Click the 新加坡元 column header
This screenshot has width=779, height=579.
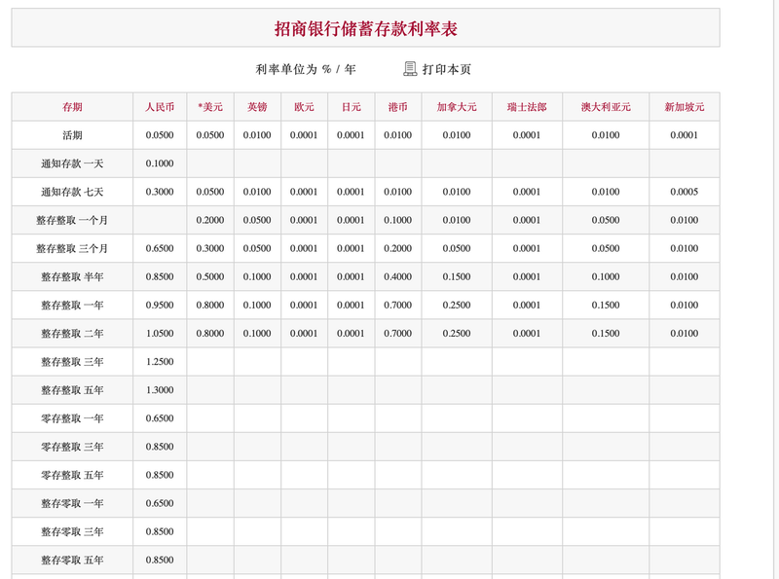click(684, 107)
